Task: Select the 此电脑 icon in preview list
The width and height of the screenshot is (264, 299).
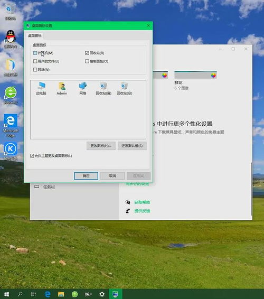Action: point(41,88)
